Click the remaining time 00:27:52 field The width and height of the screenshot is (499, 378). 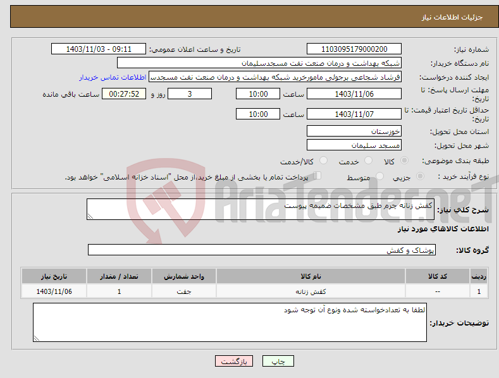(124, 94)
